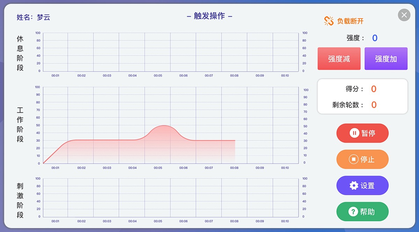The image size is (419, 232).
Task: Click 100 on rest chart left axis
Action: pyautogui.click(x=38, y=33)
